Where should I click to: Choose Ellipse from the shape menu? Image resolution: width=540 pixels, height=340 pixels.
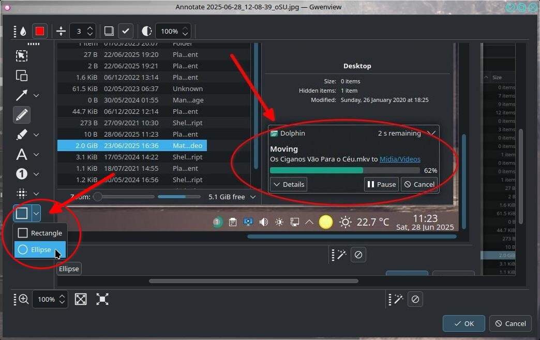pos(40,249)
